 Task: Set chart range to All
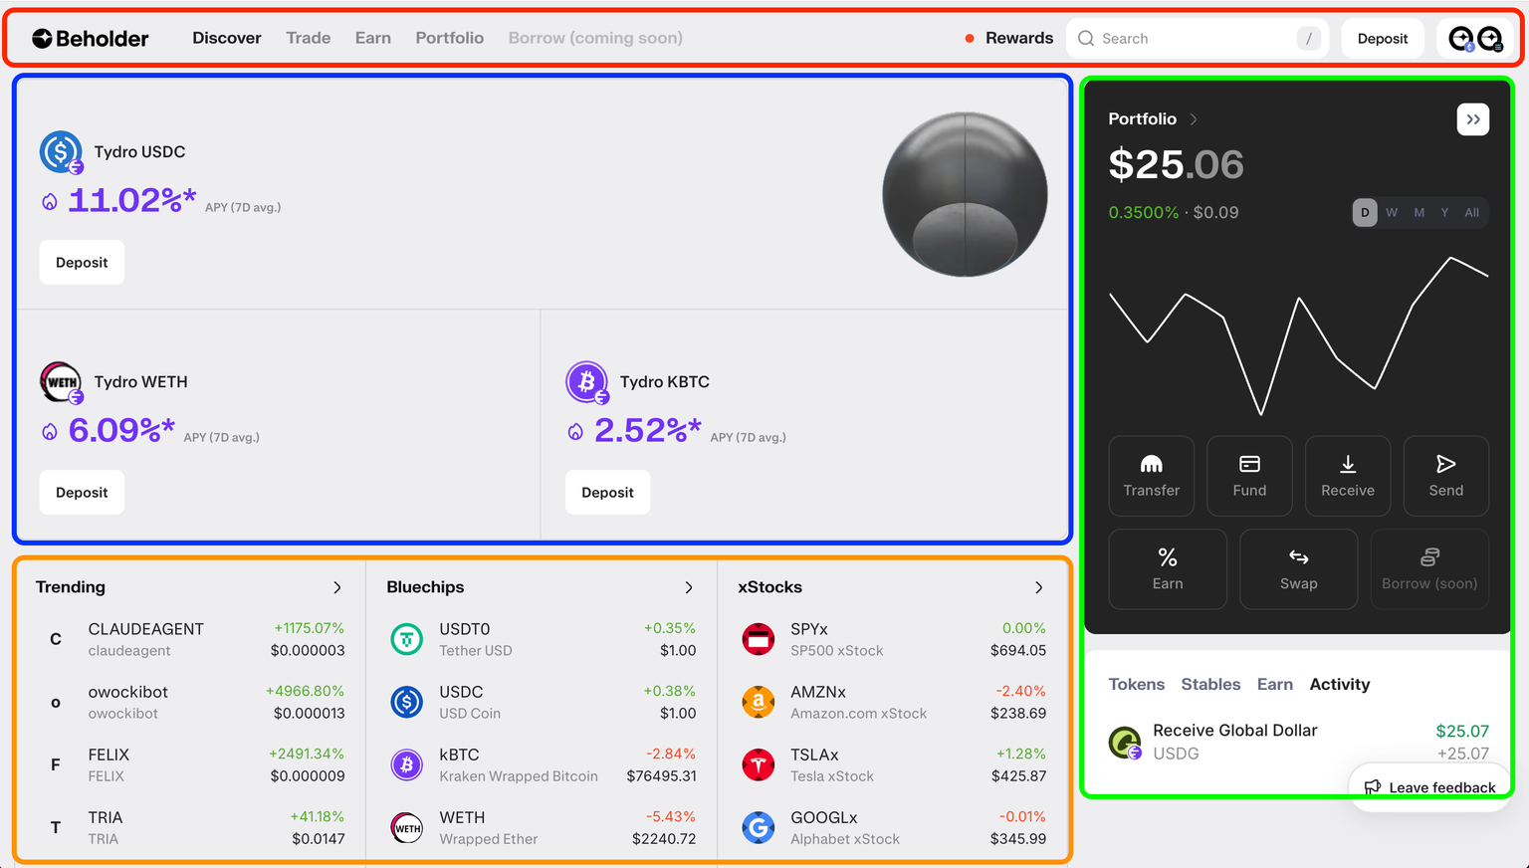tap(1471, 212)
